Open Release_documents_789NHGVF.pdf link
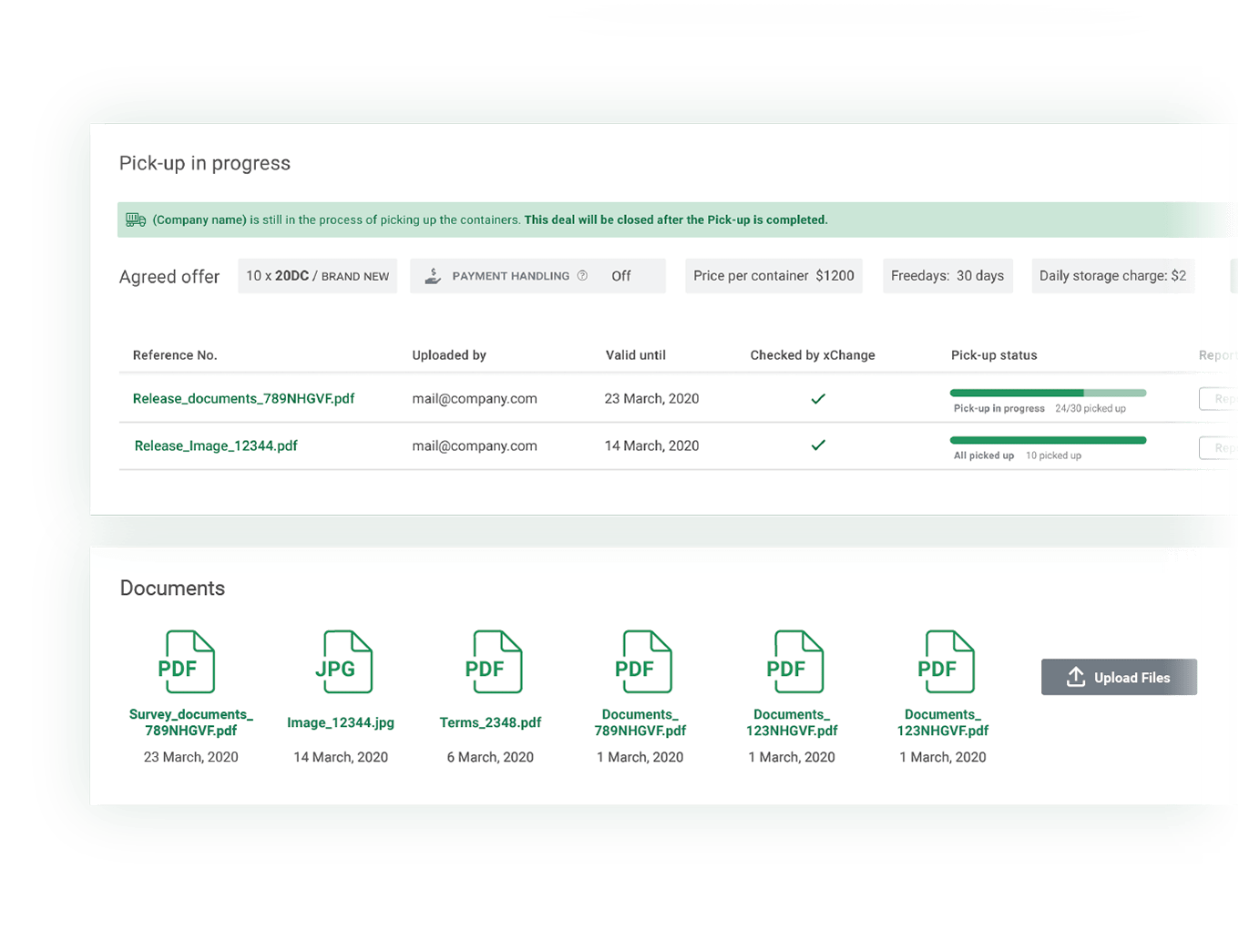Viewport: 1239px width, 931px height. [243, 398]
